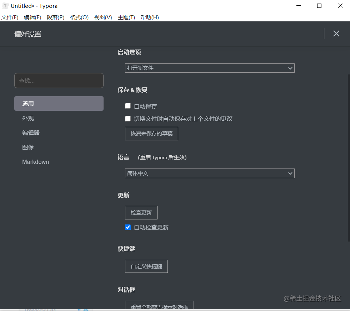Click the 保存 & 恢复 section heading
Screen dimensions: 350x311
click(x=132, y=90)
